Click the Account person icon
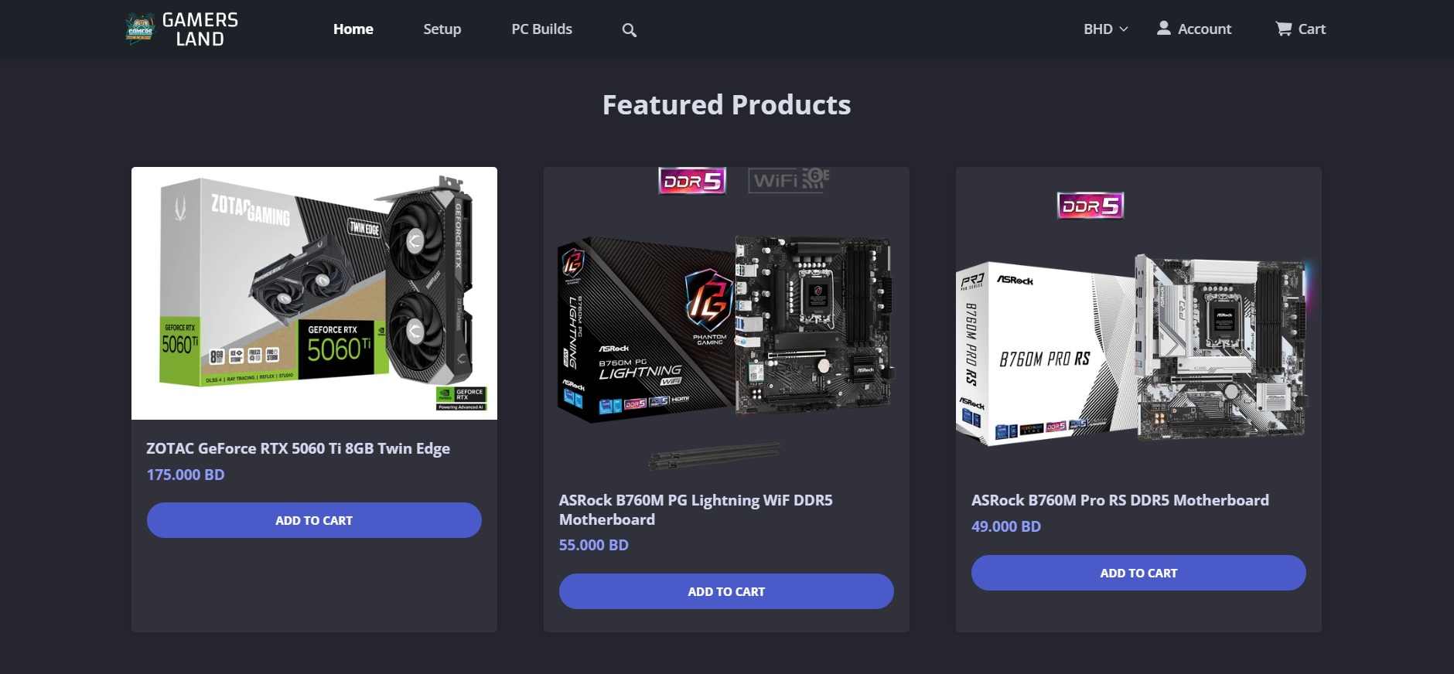The width and height of the screenshot is (1454, 674). coord(1163,29)
